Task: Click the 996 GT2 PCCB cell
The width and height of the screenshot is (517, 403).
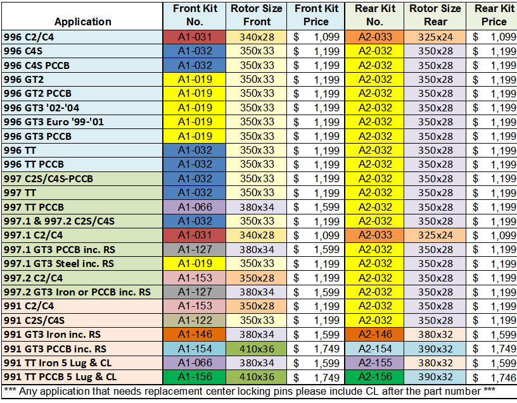Action: 82,94
